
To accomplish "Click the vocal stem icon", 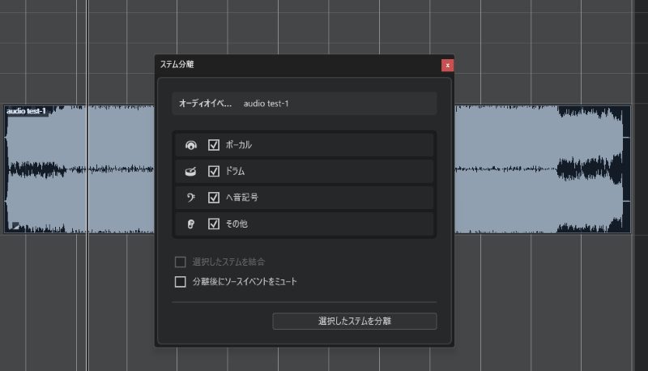I will [190, 145].
